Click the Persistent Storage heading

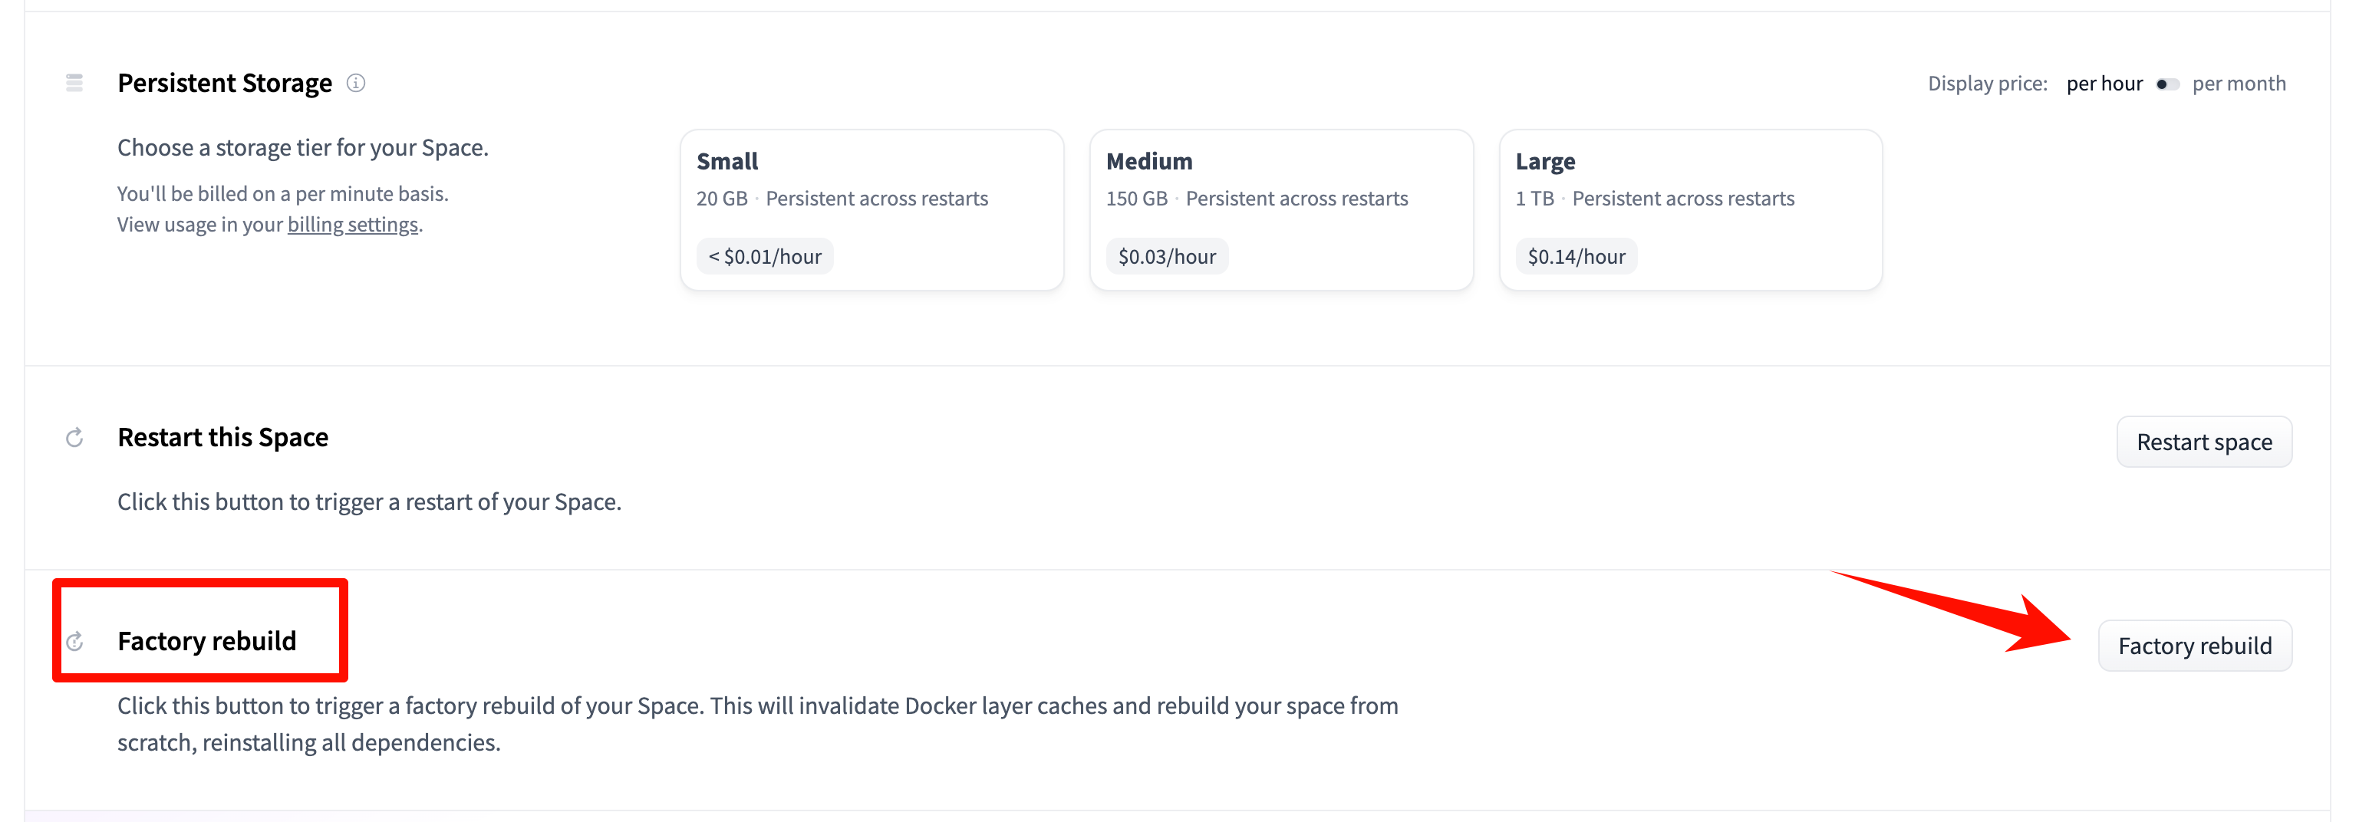pos(224,84)
